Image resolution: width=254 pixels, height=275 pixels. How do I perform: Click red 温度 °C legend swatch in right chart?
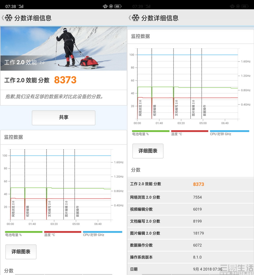[x=189, y=131]
